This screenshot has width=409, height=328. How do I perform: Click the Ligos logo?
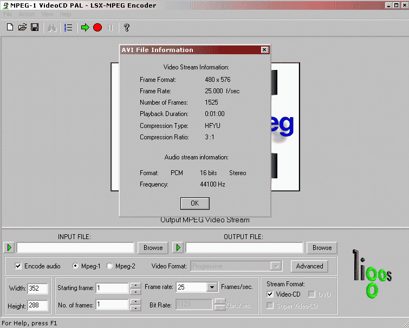[x=372, y=273]
